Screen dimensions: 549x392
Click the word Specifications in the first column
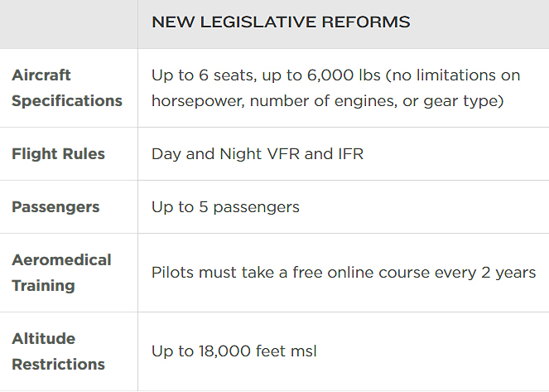point(67,101)
